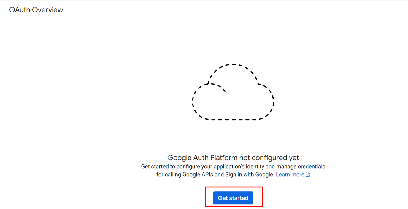Image resolution: width=408 pixels, height=209 pixels.
Task: Click the top arc of the dashed cloud
Action: click(234, 64)
